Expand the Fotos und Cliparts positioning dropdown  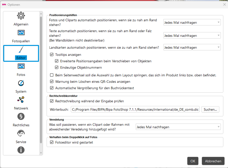192,22
